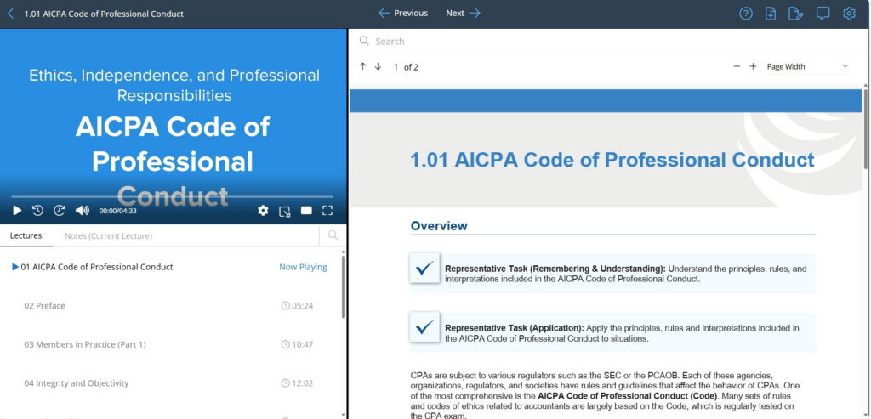The height and width of the screenshot is (419, 871).
Task: Open the top-right settings gear
Action: tap(849, 14)
